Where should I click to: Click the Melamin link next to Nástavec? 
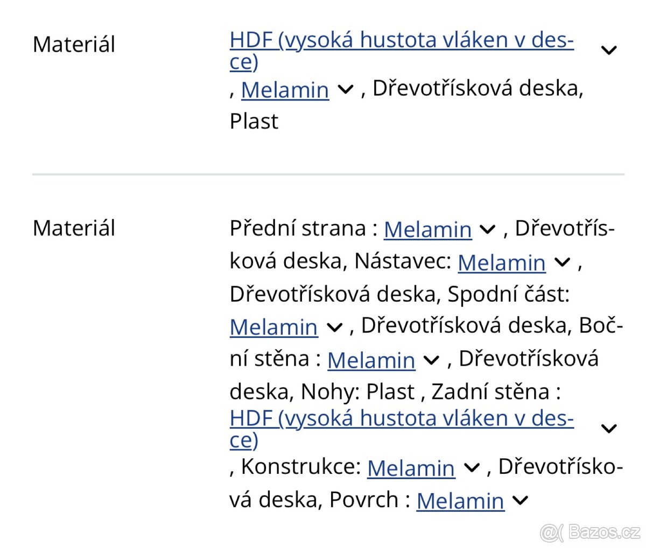click(x=501, y=263)
